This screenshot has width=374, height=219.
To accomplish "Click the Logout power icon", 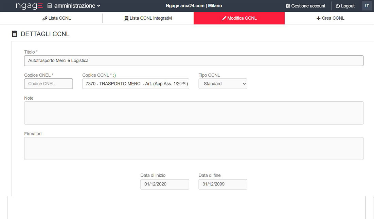I will (x=338, y=6).
